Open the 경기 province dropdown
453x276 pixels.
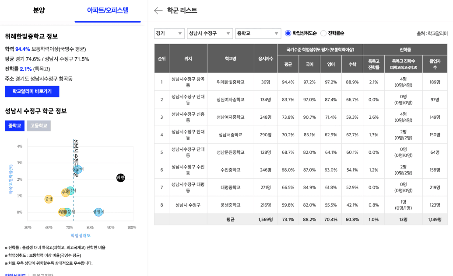pyautogui.click(x=169, y=34)
